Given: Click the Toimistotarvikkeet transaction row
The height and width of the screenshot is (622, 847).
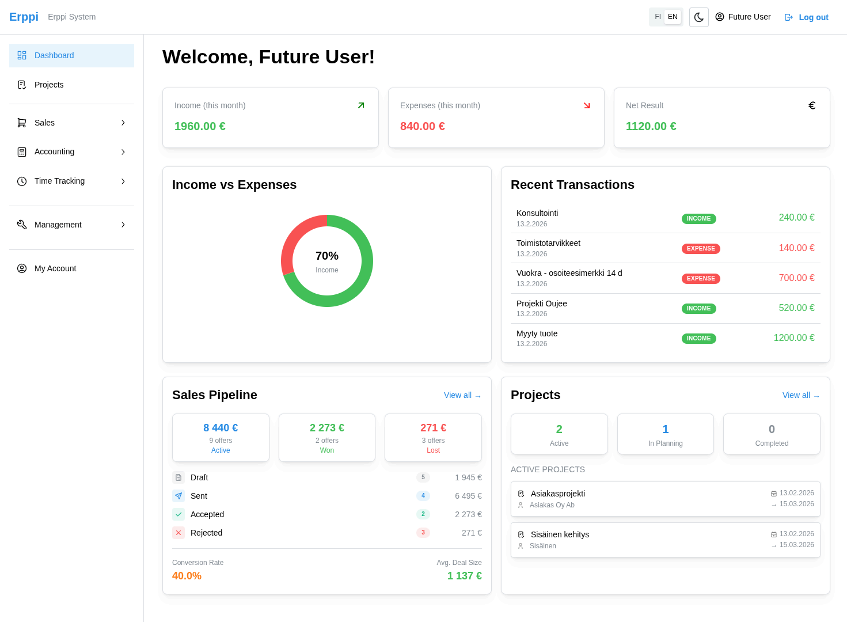Looking at the screenshot, I should tap(666, 248).
